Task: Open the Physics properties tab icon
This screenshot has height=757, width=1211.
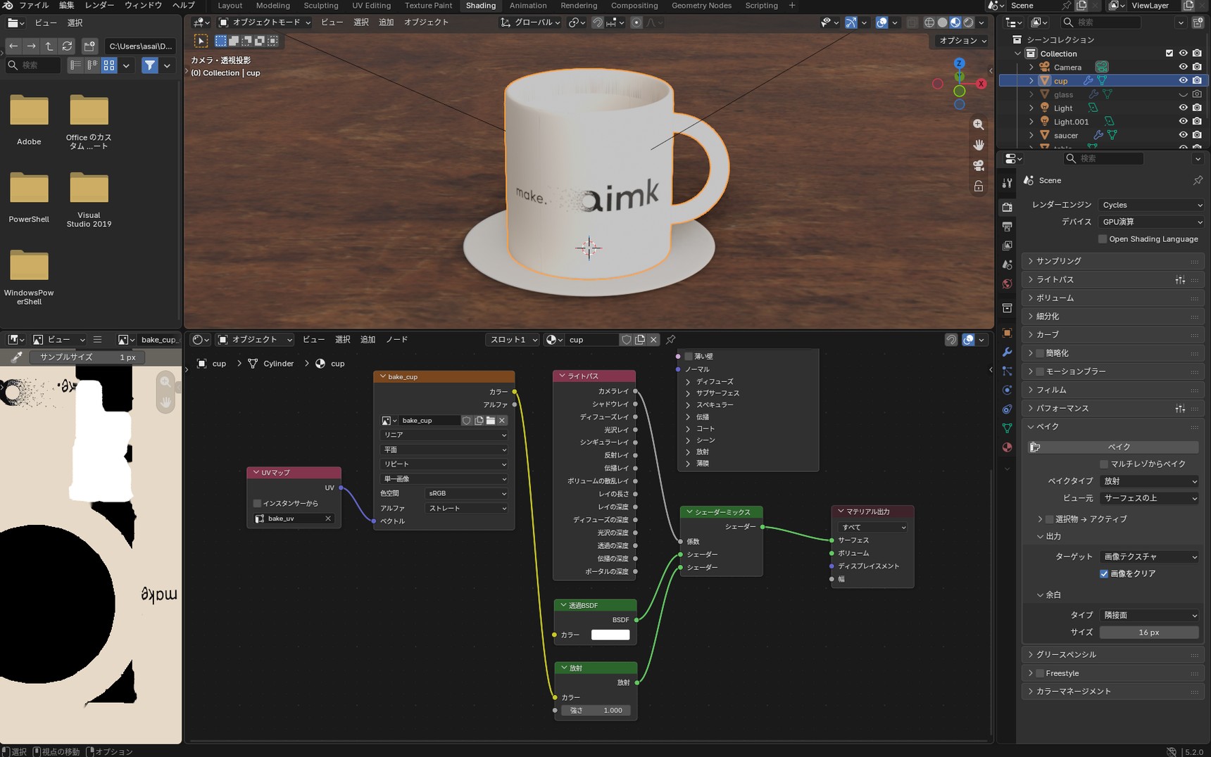Action: coord(1007,390)
